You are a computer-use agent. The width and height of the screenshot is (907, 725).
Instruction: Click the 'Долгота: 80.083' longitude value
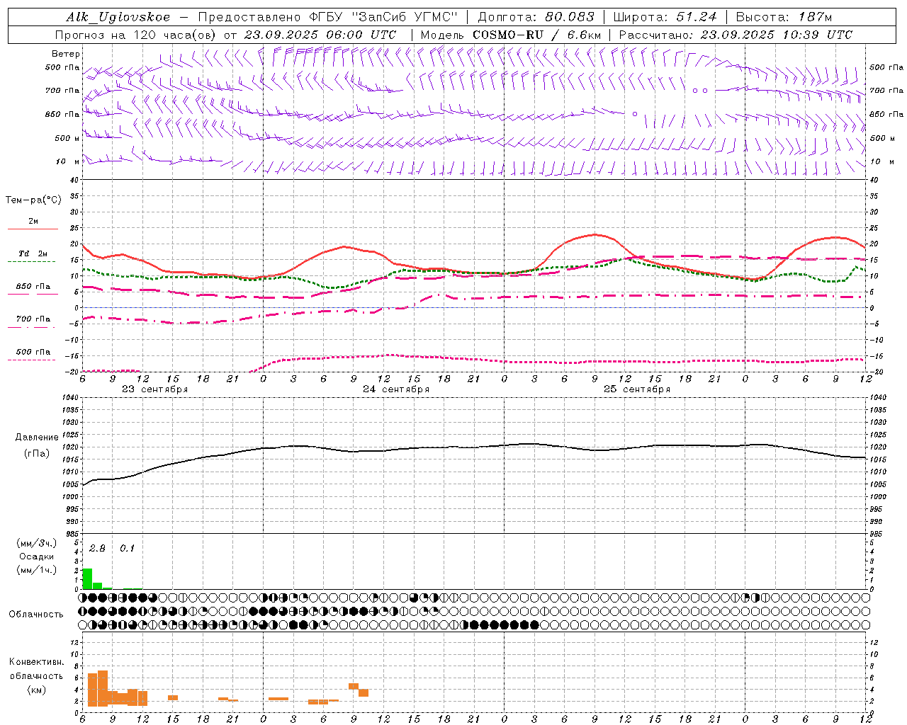(x=536, y=17)
